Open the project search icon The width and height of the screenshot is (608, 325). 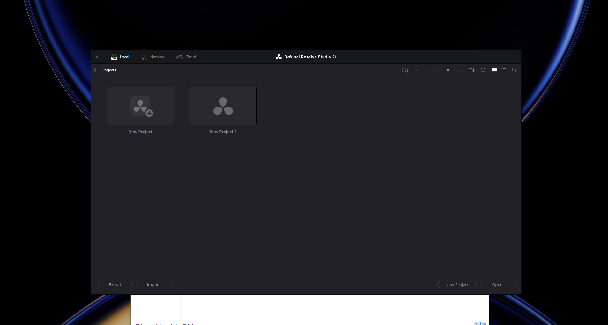tap(514, 70)
